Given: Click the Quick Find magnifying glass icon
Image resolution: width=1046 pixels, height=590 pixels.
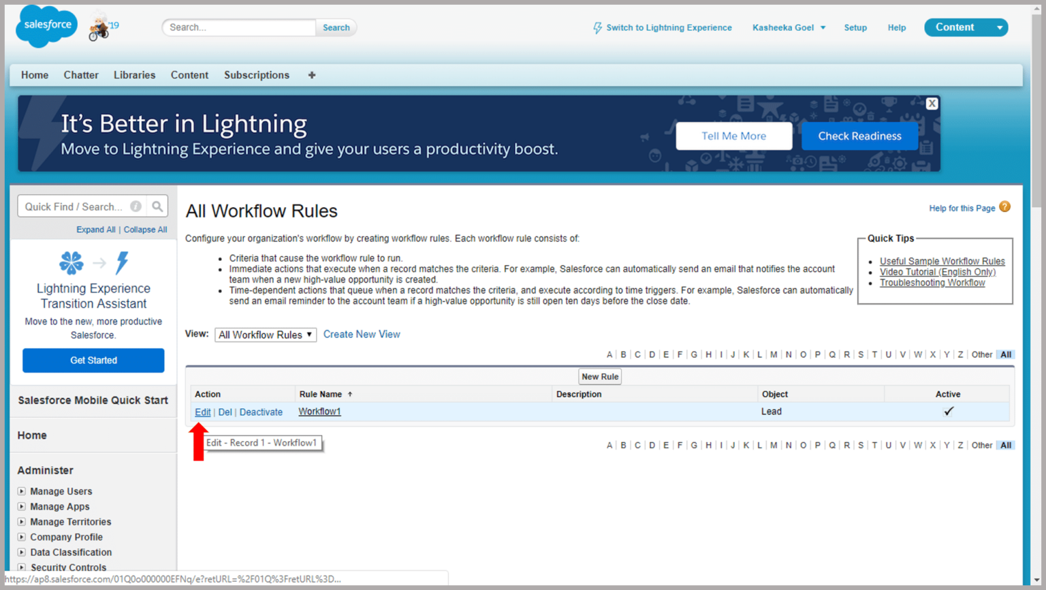Looking at the screenshot, I should point(157,206).
